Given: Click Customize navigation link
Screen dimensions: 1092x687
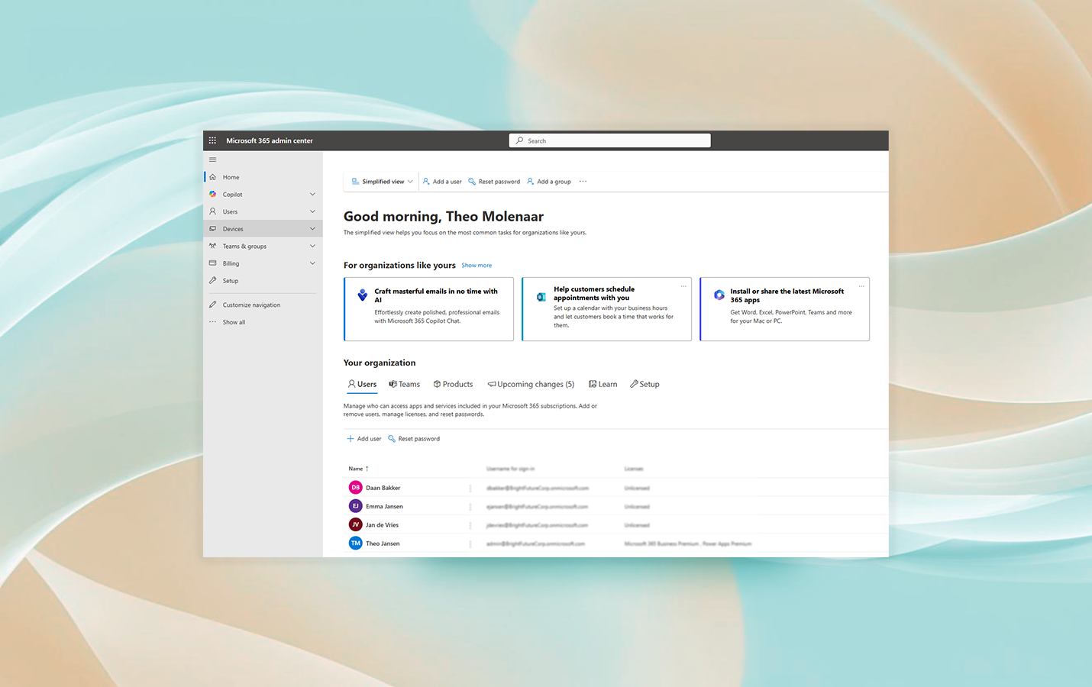Looking at the screenshot, I should pyautogui.click(x=251, y=305).
